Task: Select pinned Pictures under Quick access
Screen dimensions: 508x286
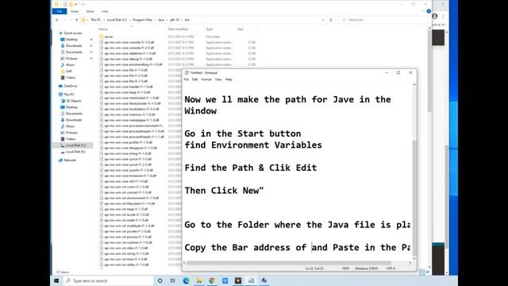Action: click(x=71, y=58)
